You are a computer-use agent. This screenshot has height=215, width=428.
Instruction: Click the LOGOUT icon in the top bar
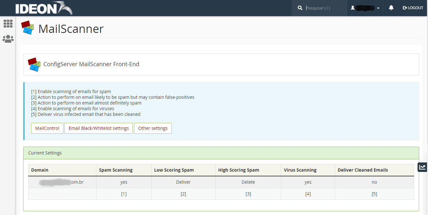pyautogui.click(x=405, y=8)
